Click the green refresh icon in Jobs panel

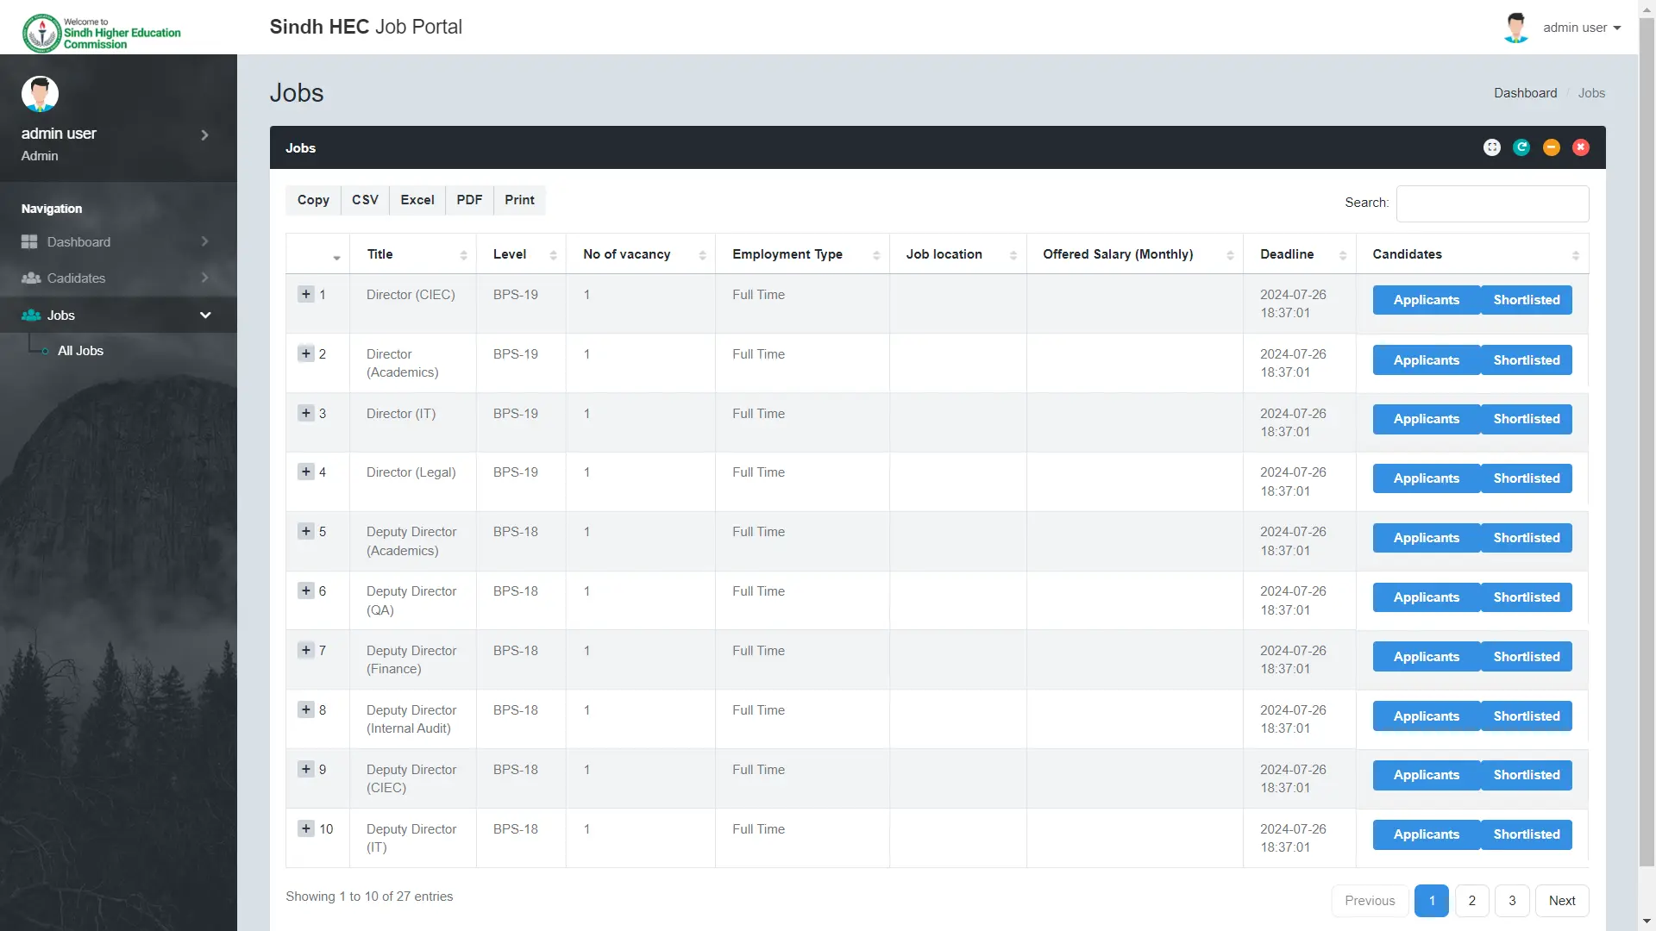pos(1521,147)
